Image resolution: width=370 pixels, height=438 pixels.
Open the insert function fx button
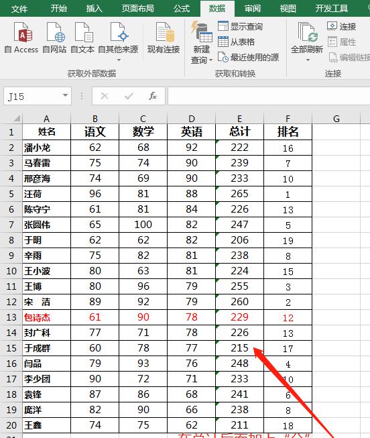[x=152, y=96]
